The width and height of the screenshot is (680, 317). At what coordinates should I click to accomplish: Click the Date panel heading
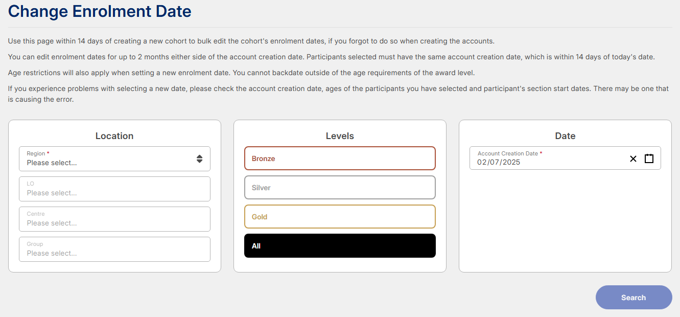coord(565,136)
